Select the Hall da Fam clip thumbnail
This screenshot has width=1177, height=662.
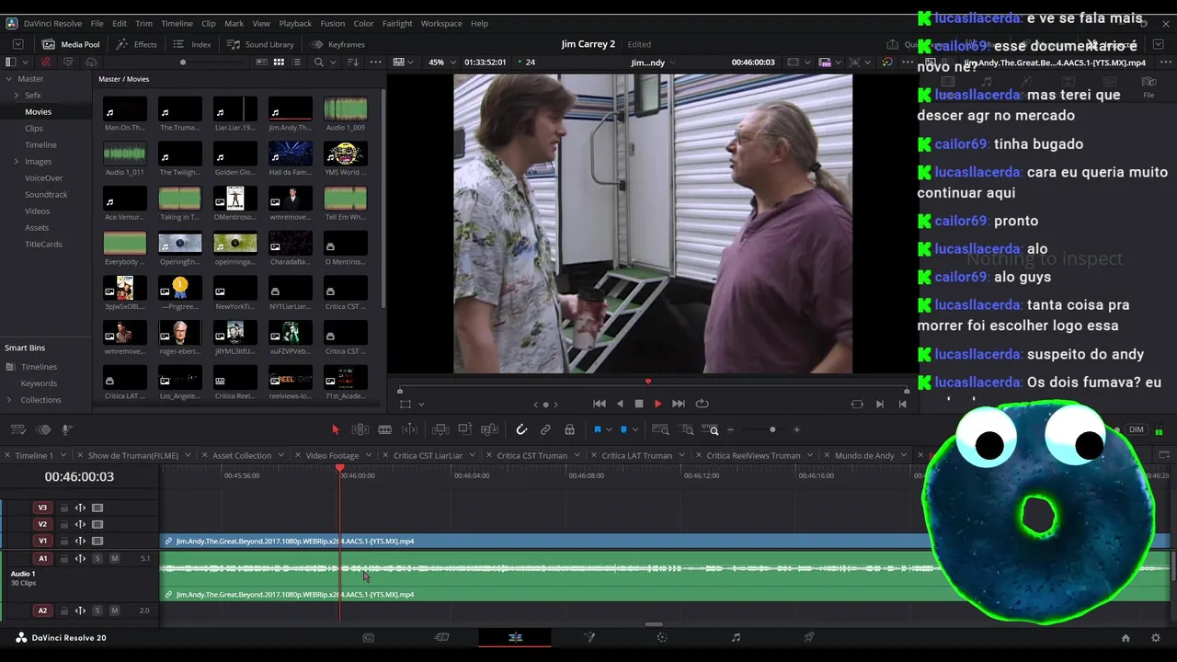click(291, 153)
